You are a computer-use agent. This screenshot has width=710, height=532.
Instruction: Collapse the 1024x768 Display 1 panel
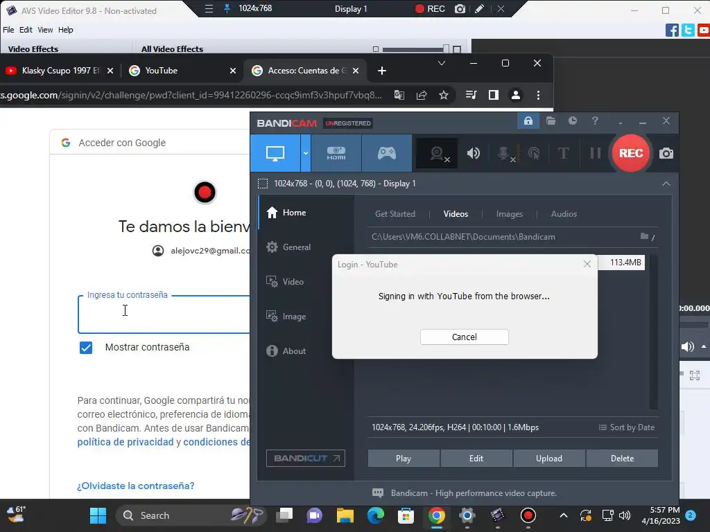coord(666,184)
